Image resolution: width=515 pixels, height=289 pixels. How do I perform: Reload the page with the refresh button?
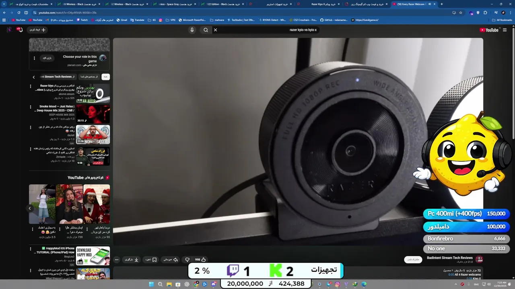(19, 12)
